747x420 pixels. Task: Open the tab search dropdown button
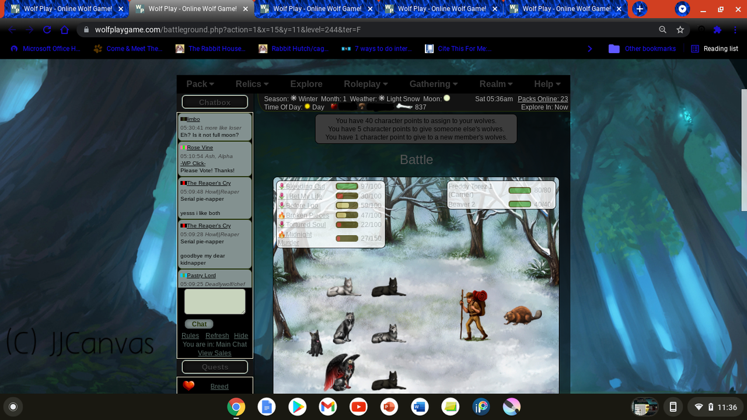(682, 9)
